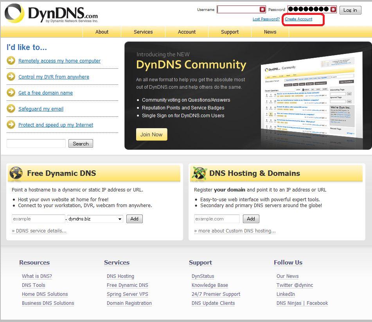Click the DynDNS.com logo
This screenshot has height=322, width=372.
tap(51, 14)
